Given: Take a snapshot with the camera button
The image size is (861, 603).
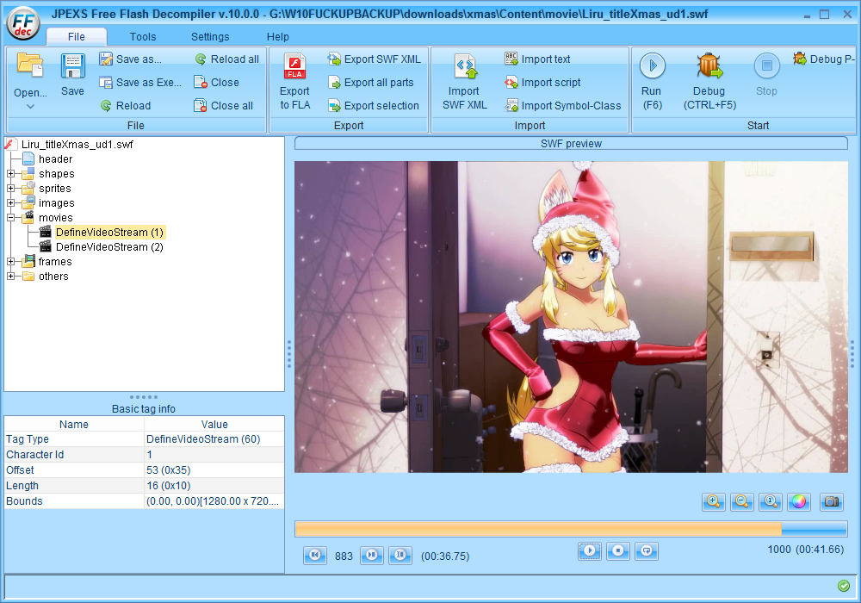Looking at the screenshot, I should pos(832,501).
